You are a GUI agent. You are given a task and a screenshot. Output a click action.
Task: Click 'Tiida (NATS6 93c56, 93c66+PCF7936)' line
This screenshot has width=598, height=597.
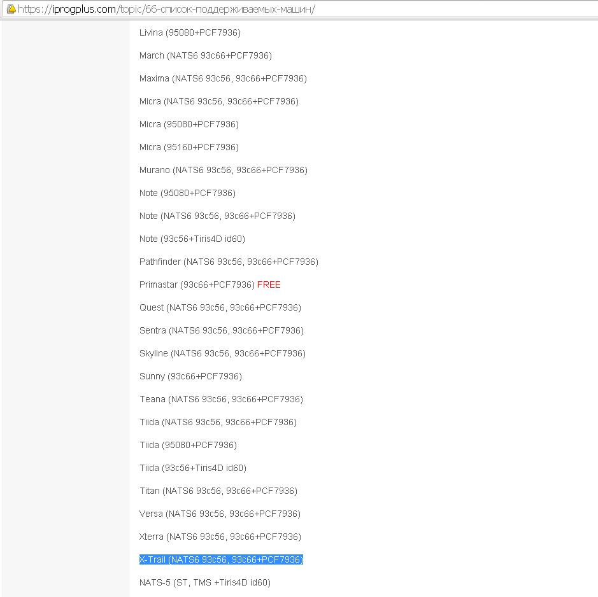pyautogui.click(x=218, y=422)
